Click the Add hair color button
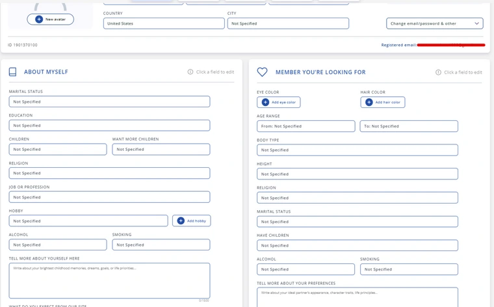Image resolution: width=494 pixels, height=307 pixels. coord(383,102)
